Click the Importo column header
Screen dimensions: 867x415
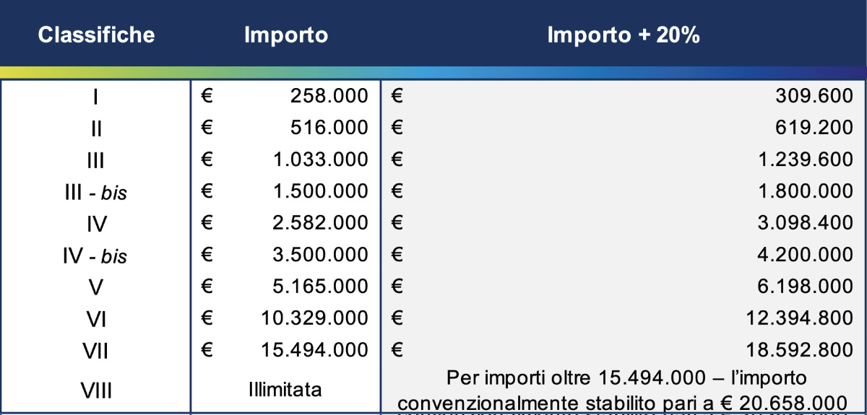click(x=286, y=35)
